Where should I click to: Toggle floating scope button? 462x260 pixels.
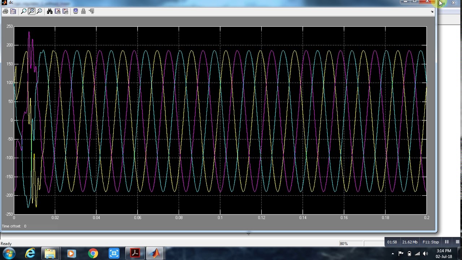coord(75,11)
